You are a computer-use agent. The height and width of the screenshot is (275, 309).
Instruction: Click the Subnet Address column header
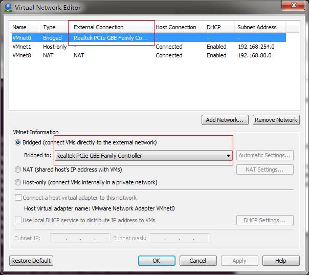(x=260, y=27)
